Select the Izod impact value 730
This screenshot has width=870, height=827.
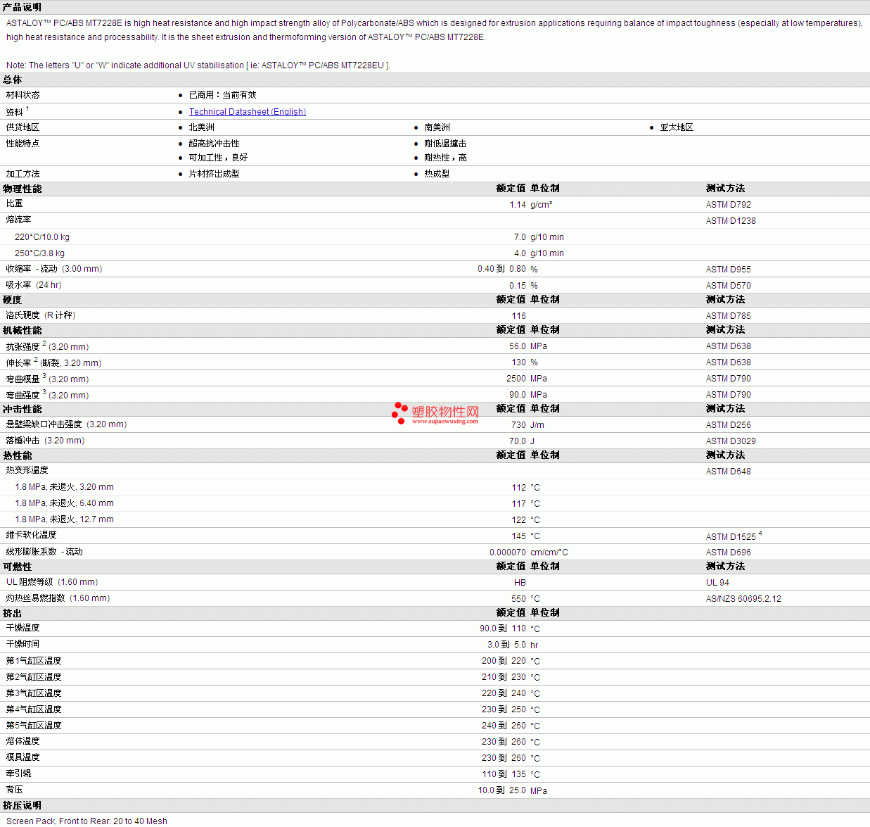point(519,425)
